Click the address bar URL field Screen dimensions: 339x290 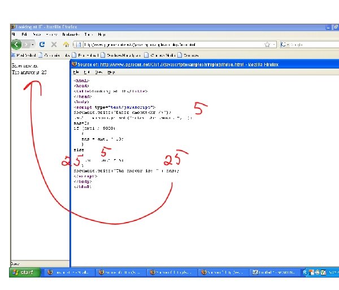coord(173,45)
